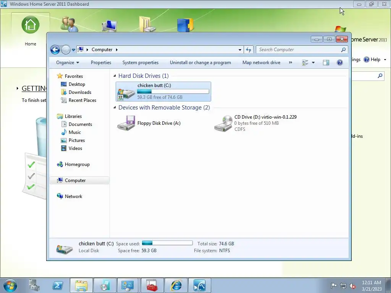This screenshot has height=293, width=391.
Task: Toggle the preview pane icon
Action: click(326, 63)
